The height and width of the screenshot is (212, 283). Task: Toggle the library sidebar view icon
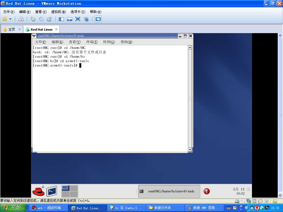click(61, 19)
